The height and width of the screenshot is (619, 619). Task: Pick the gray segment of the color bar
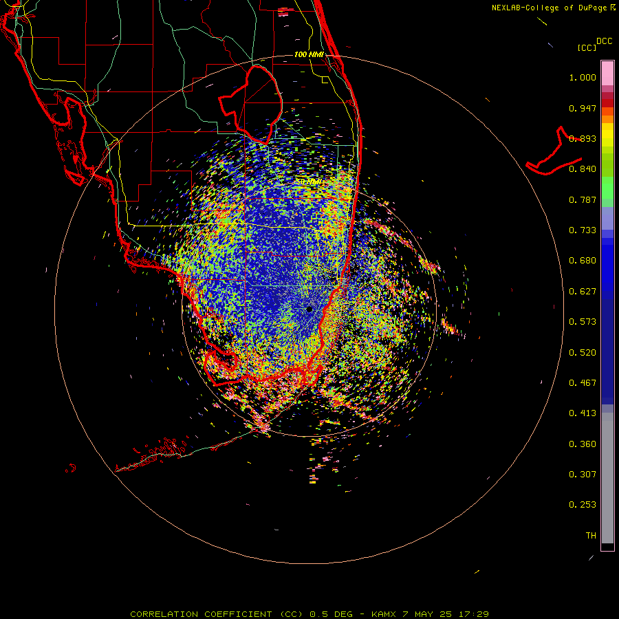point(607,478)
